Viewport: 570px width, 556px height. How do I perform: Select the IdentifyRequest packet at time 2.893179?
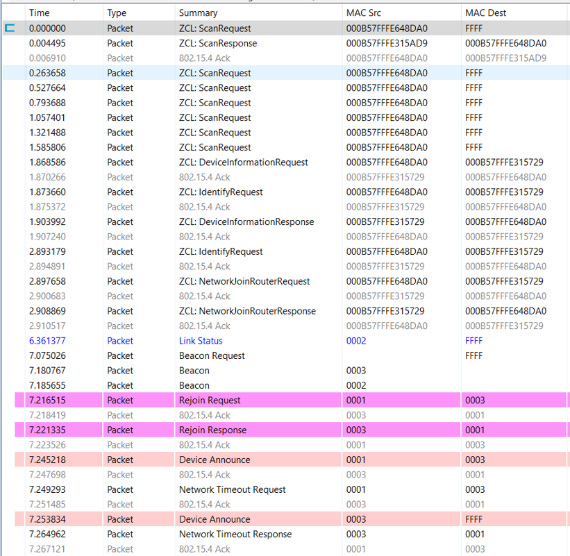click(x=221, y=251)
